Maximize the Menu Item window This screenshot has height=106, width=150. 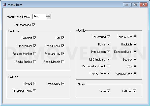pyautogui.click(x=135, y=5)
